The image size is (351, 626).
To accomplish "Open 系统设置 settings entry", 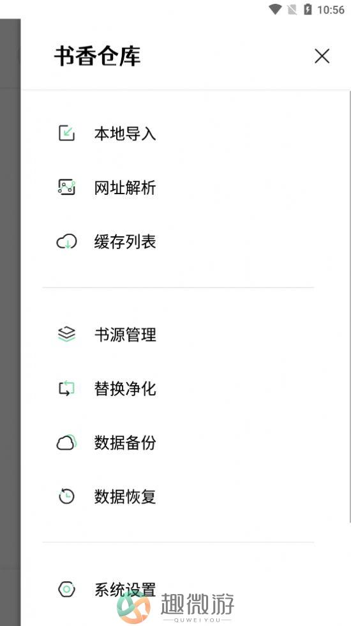I will tap(125, 589).
